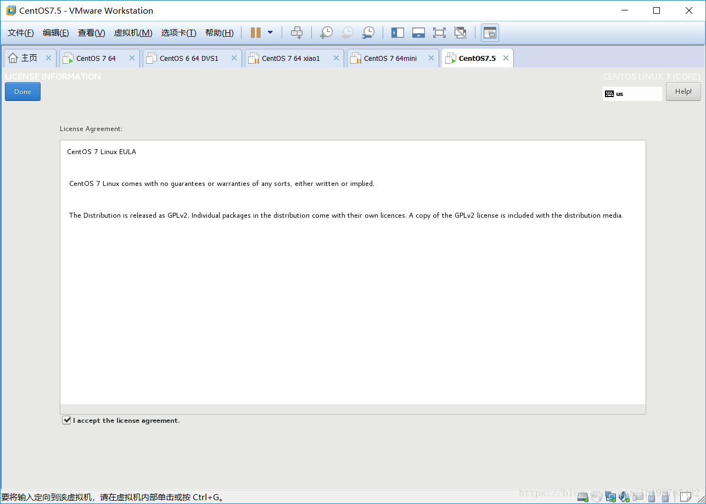This screenshot has width=706, height=504.
Task: Open the 虚拟机(M) menu
Action: [133, 33]
